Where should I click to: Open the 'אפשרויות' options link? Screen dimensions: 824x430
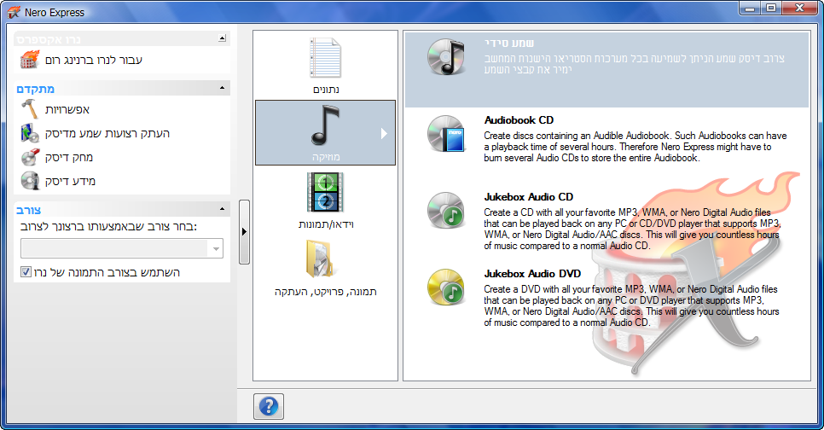pos(67,109)
